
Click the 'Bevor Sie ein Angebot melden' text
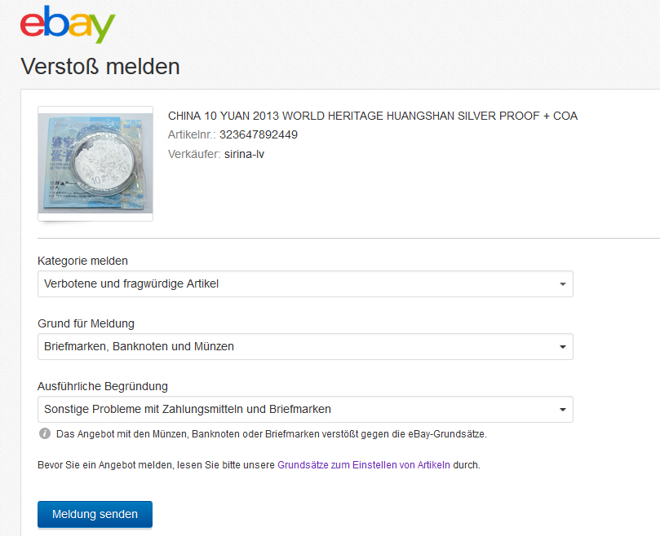(155, 466)
